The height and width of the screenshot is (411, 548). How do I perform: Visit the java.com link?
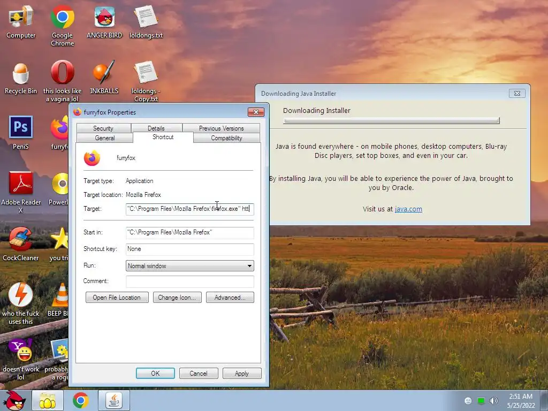pyautogui.click(x=408, y=209)
